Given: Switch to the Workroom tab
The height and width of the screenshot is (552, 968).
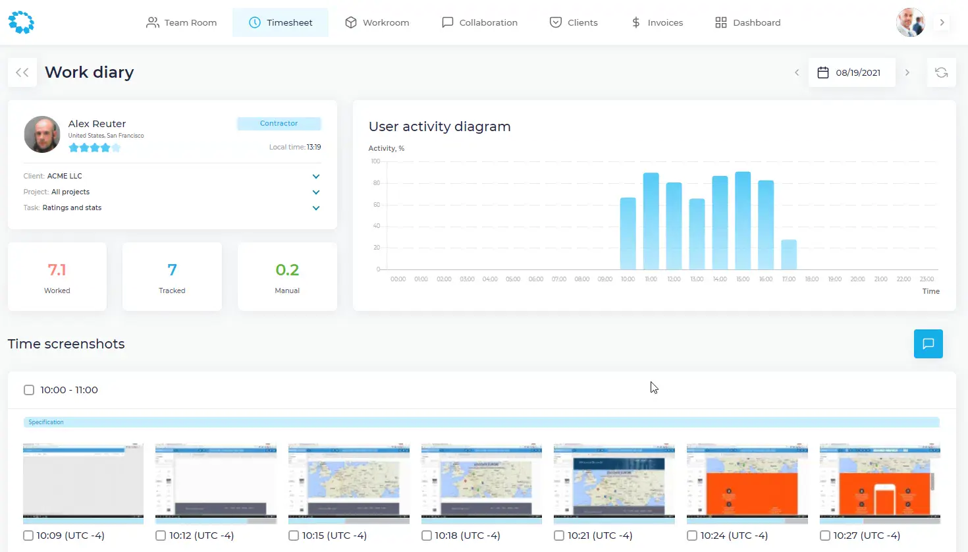Looking at the screenshot, I should coord(377,22).
